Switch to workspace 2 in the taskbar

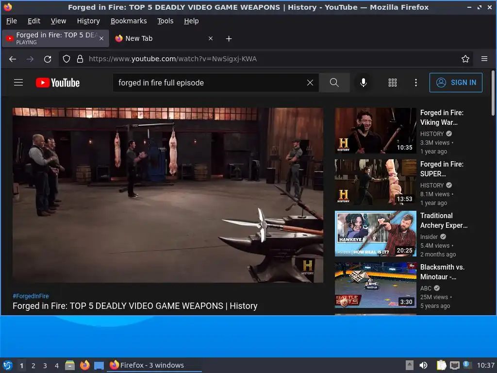tap(33, 366)
